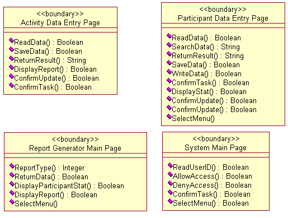Image resolution: width=288 pixels, height=218 pixels.
Task: Select 'SelectMenu() : Boolean' text in System Main Page
Action: (x=211, y=203)
